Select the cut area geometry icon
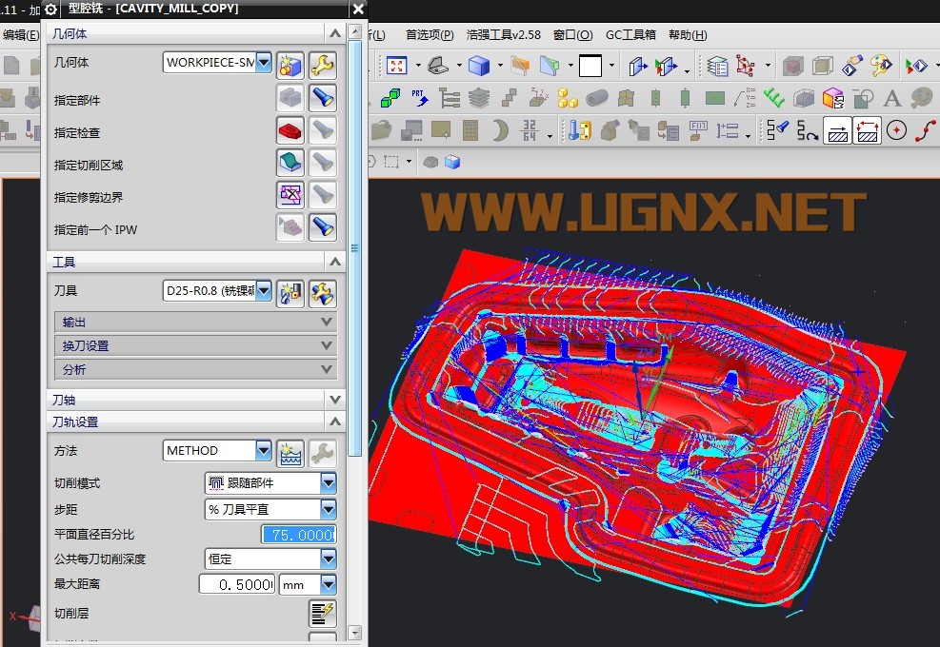 [x=290, y=163]
